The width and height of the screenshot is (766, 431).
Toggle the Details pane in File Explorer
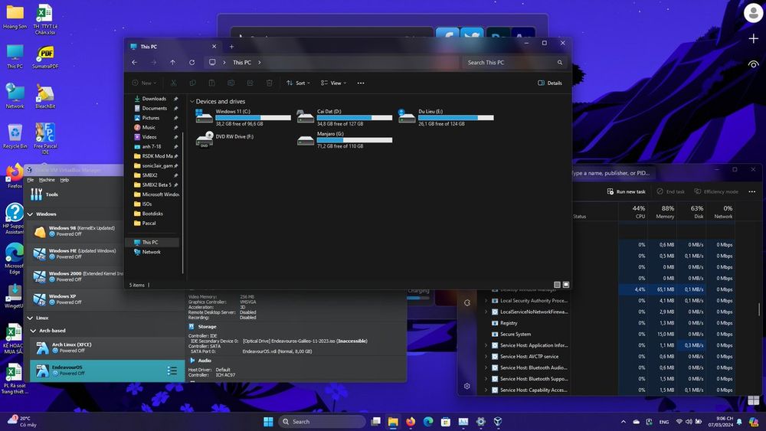coord(549,83)
